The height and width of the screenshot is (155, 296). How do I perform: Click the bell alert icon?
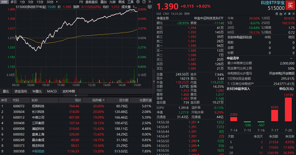289,14
